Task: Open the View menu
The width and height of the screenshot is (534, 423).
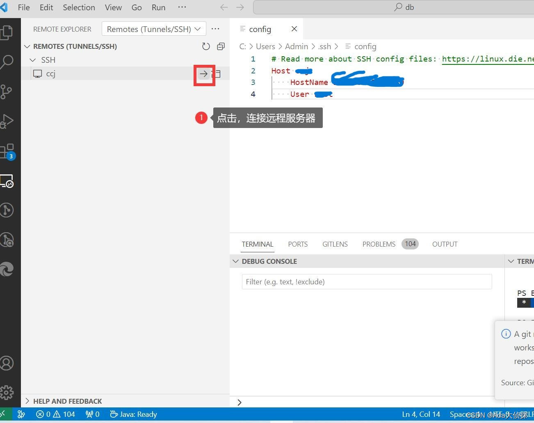Action: [113, 7]
